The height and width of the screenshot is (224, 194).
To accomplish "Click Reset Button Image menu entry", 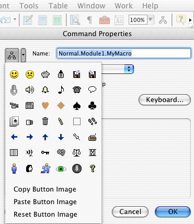I will coord(45,215).
